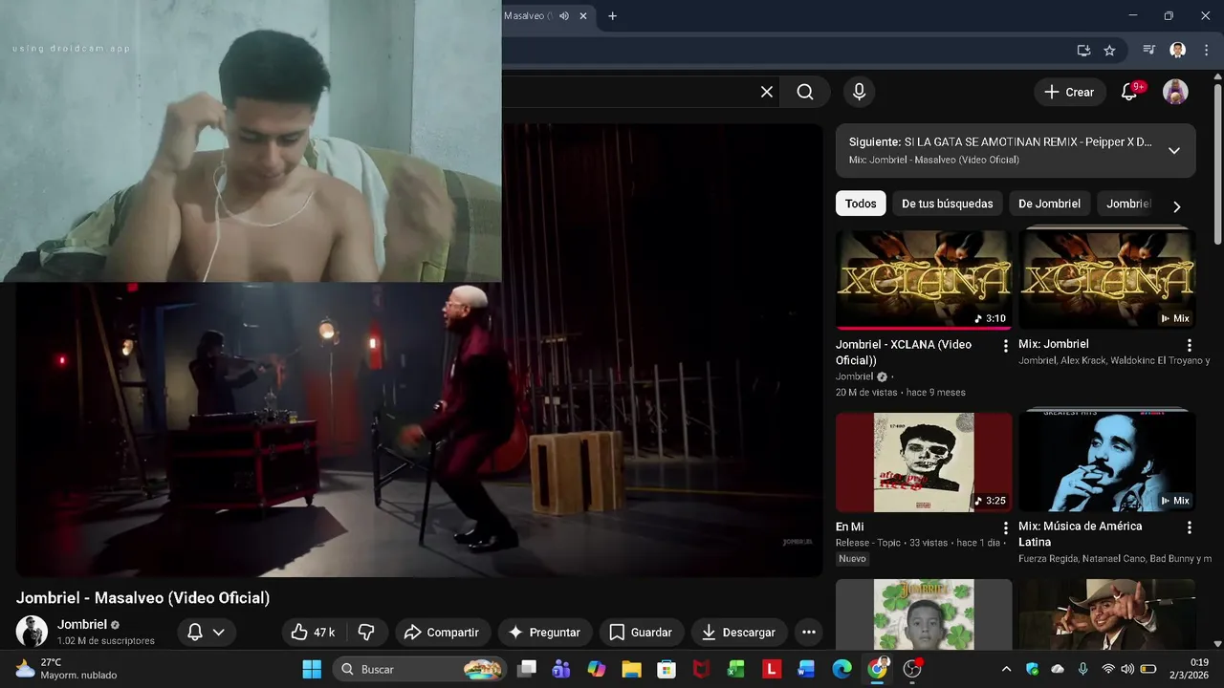The image size is (1224, 688).
Task: Show hidden system tray icons
Action: click(1006, 669)
